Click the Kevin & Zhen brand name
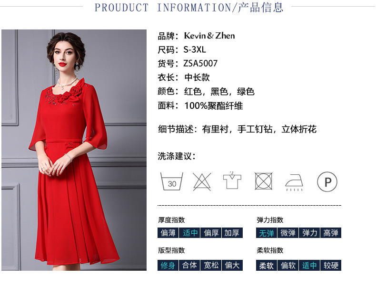 click(209, 36)
